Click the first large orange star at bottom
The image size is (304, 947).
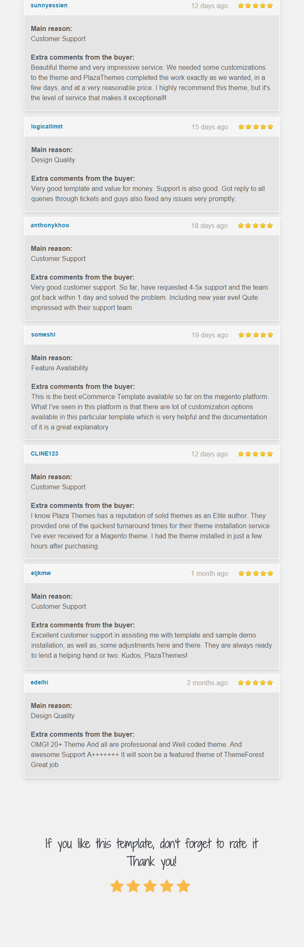117,886
